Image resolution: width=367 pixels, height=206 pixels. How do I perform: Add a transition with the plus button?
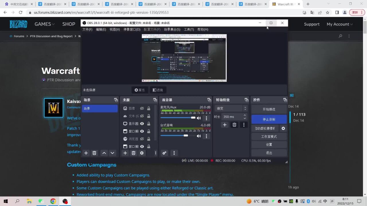coord(225,125)
